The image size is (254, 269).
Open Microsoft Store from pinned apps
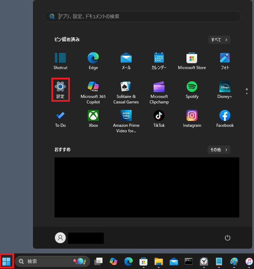(x=192, y=61)
